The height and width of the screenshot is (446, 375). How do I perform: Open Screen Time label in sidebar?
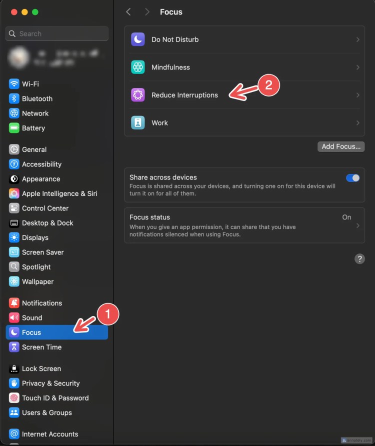click(x=42, y=347)
